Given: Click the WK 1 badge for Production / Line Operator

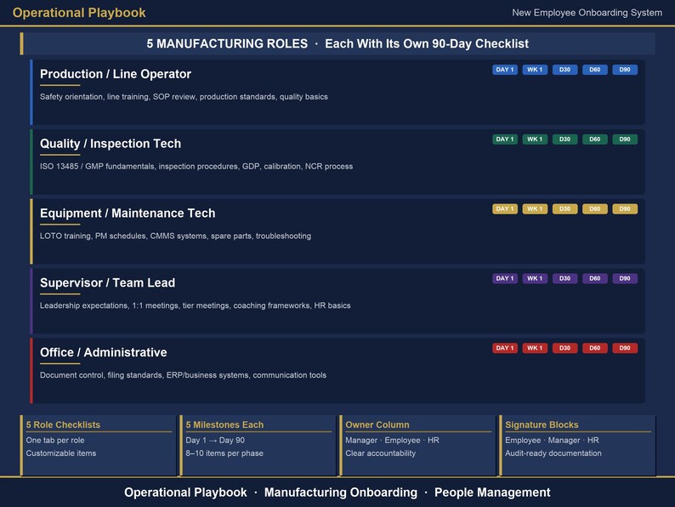Looking at the screenshot, I should point(535,70).
